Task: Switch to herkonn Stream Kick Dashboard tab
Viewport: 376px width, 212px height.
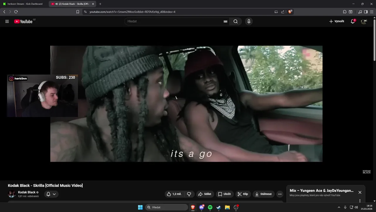Action: coord(23,4)
